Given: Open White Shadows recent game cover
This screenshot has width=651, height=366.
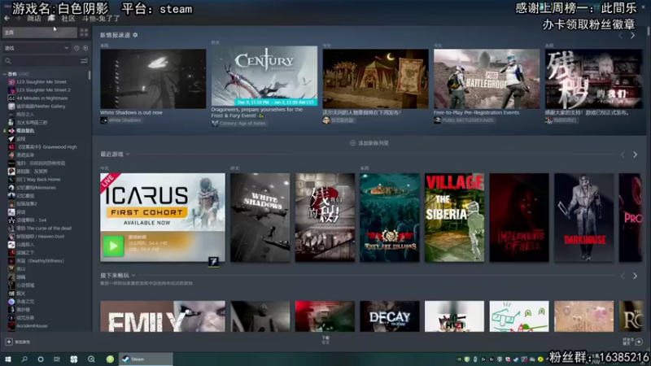Looking at the screenshot, I should click(260, 217).
